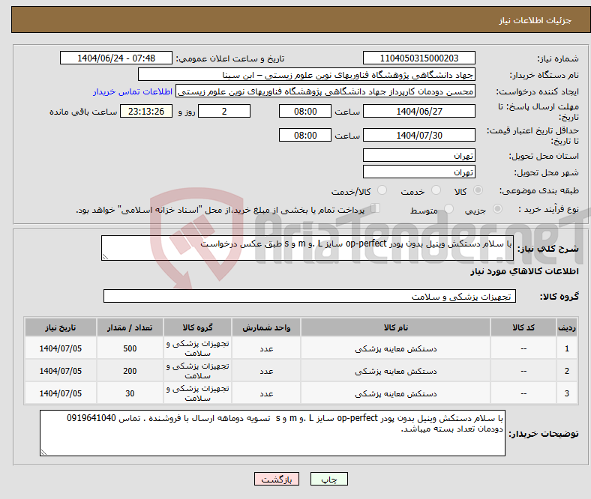Click date 1404/07/05 in row 3
The width and height of the screenshot is (591, 499).
coord(60,393)
